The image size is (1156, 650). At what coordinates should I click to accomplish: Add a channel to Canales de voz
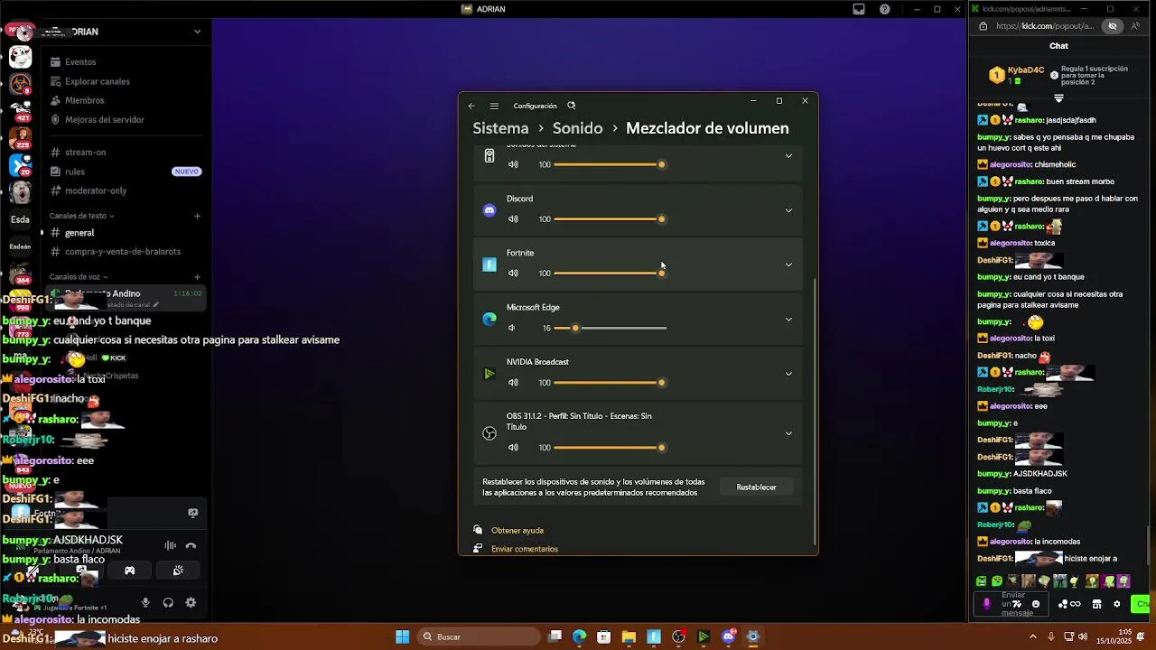197,277
